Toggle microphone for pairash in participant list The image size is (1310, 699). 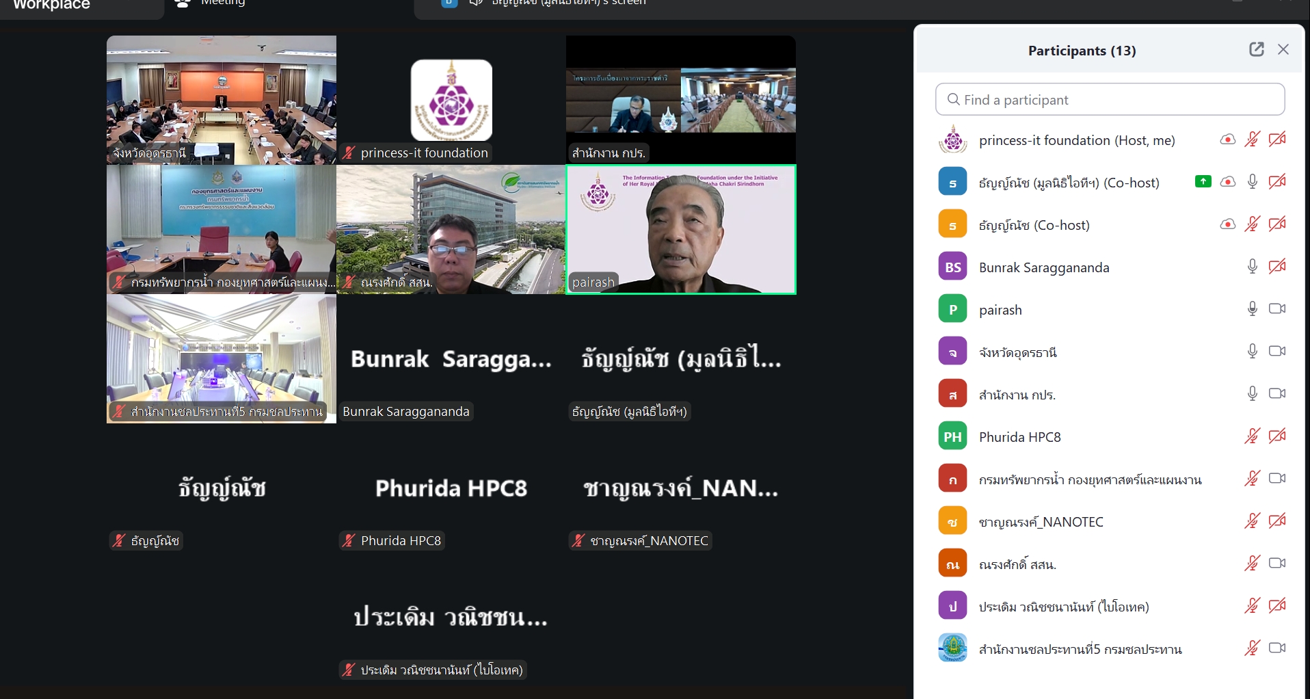tap(1252, 309)
